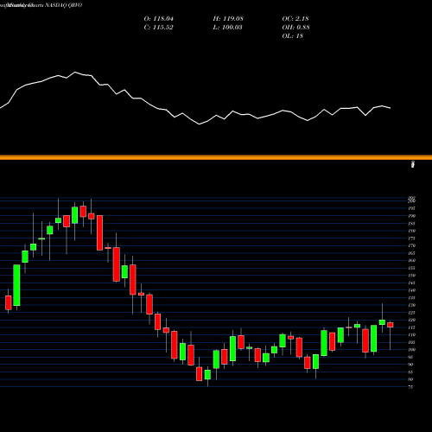The image size is (432, 432).
Task: Click the 170 price axis label
Action: pyautogui.click(x=411, y=245)
